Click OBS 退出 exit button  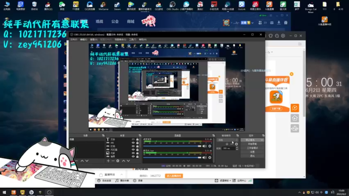click(x=253, y=156)
